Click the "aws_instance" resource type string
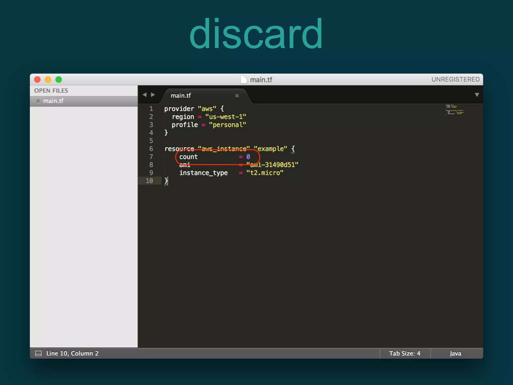This screenshot has height=385, width=513. [224, 149]
